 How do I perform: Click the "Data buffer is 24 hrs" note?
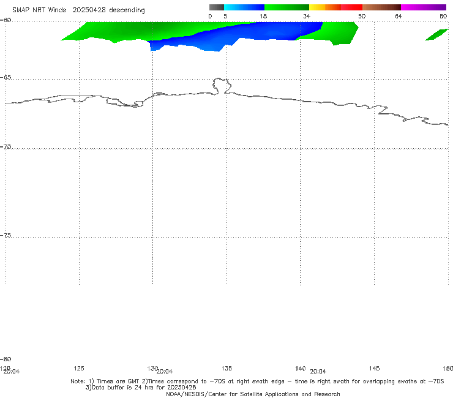coord(141,388)
